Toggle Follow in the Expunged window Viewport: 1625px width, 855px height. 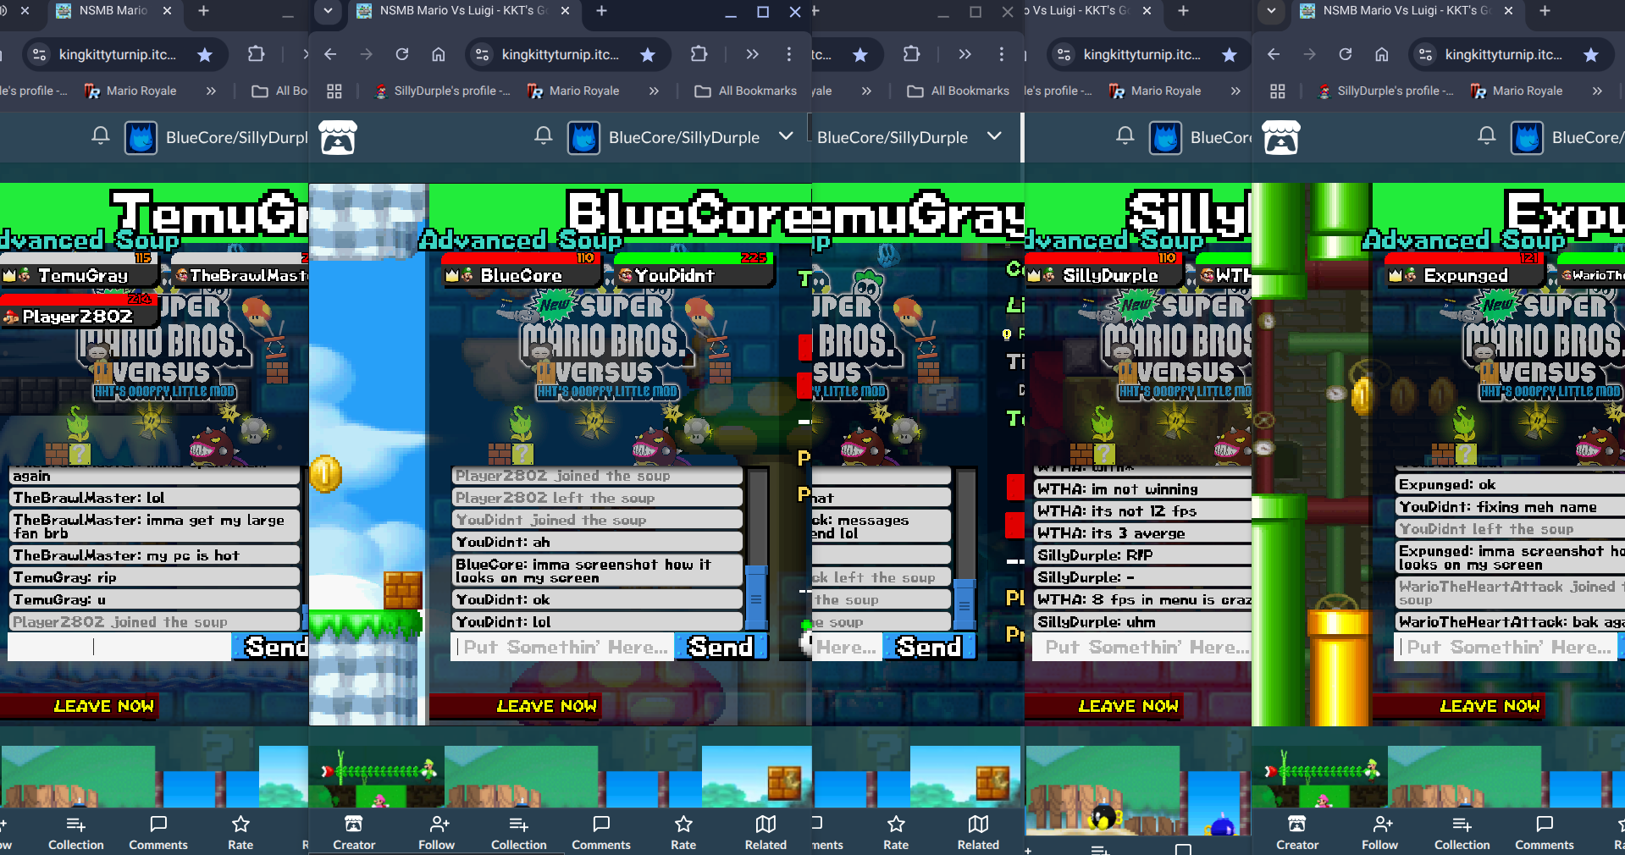coord(1379,833)
